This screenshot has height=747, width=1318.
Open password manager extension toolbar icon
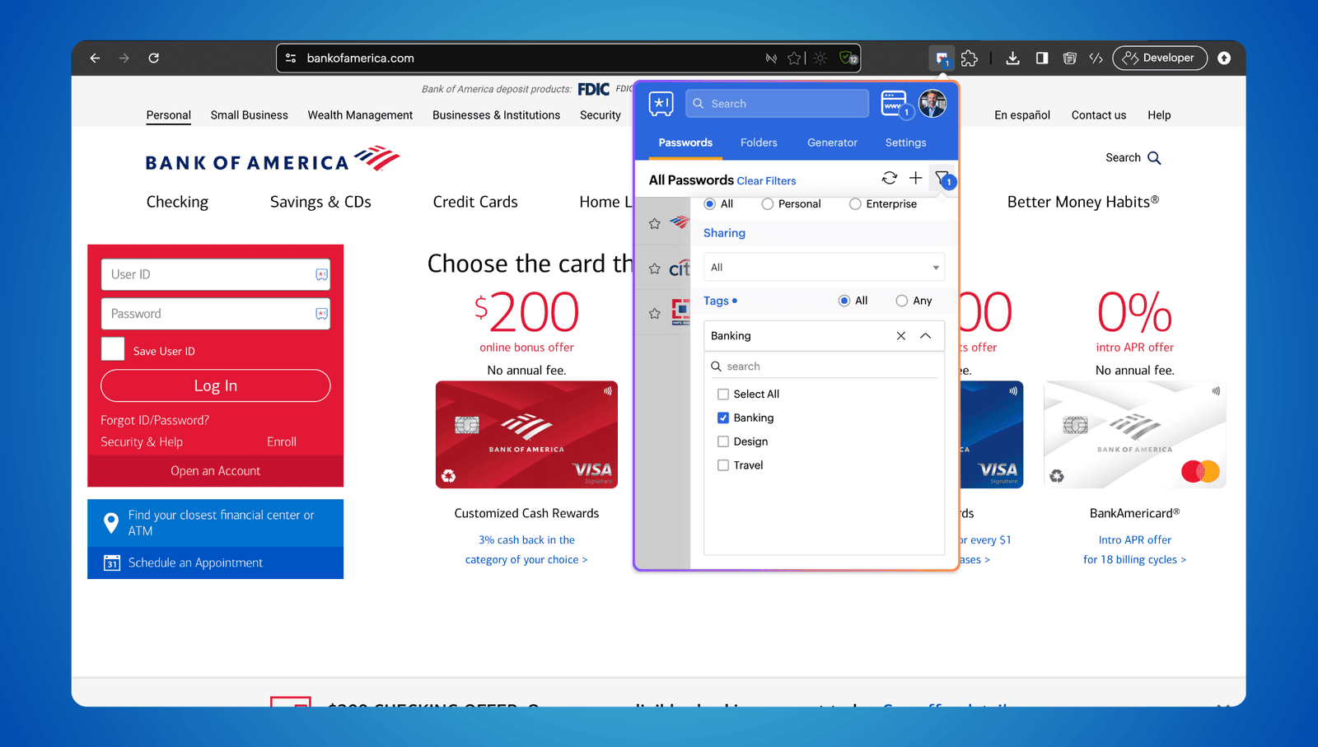942,58
